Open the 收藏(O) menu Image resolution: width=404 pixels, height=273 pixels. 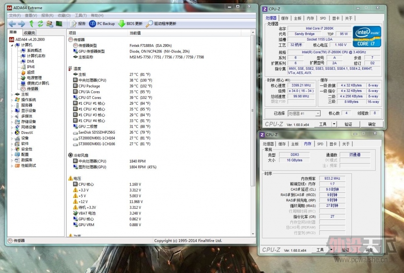[64, 15]
